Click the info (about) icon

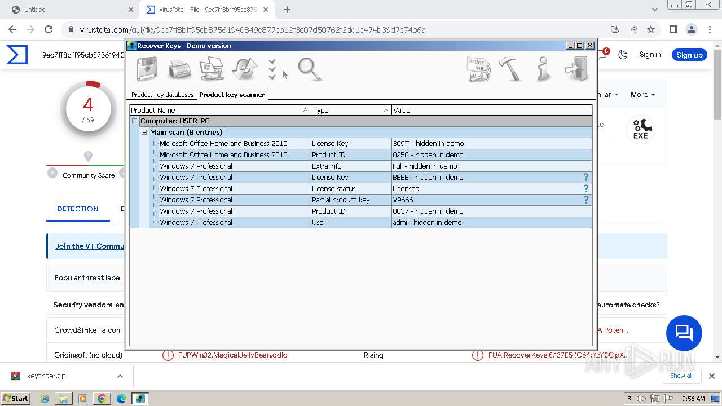pyautogui.click(x=543, y=69)
